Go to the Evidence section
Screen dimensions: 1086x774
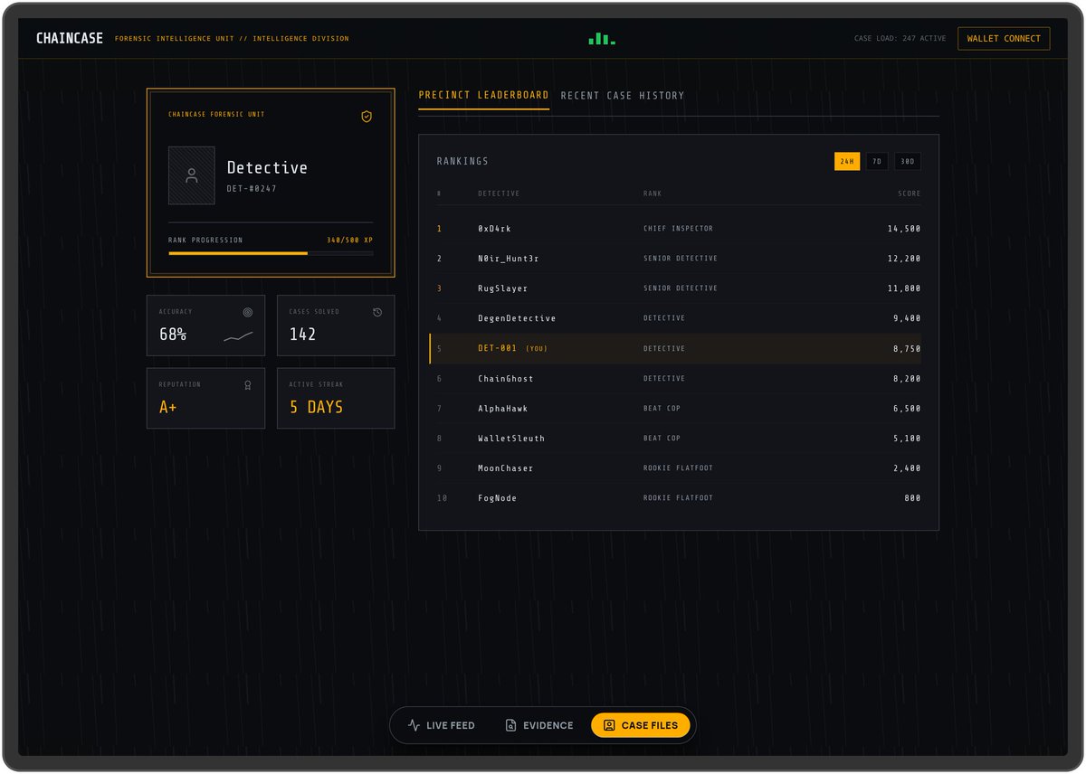tap(539, 725)
